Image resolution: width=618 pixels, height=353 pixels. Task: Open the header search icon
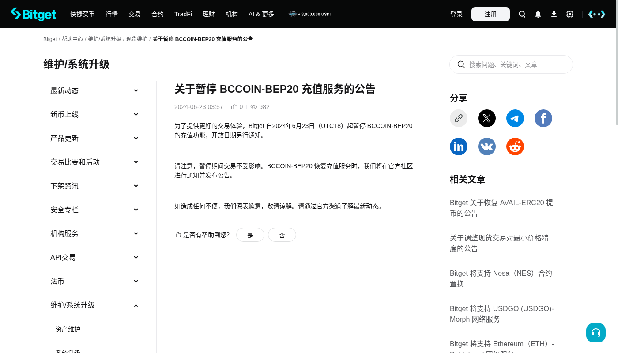click(x=522, y=14)
